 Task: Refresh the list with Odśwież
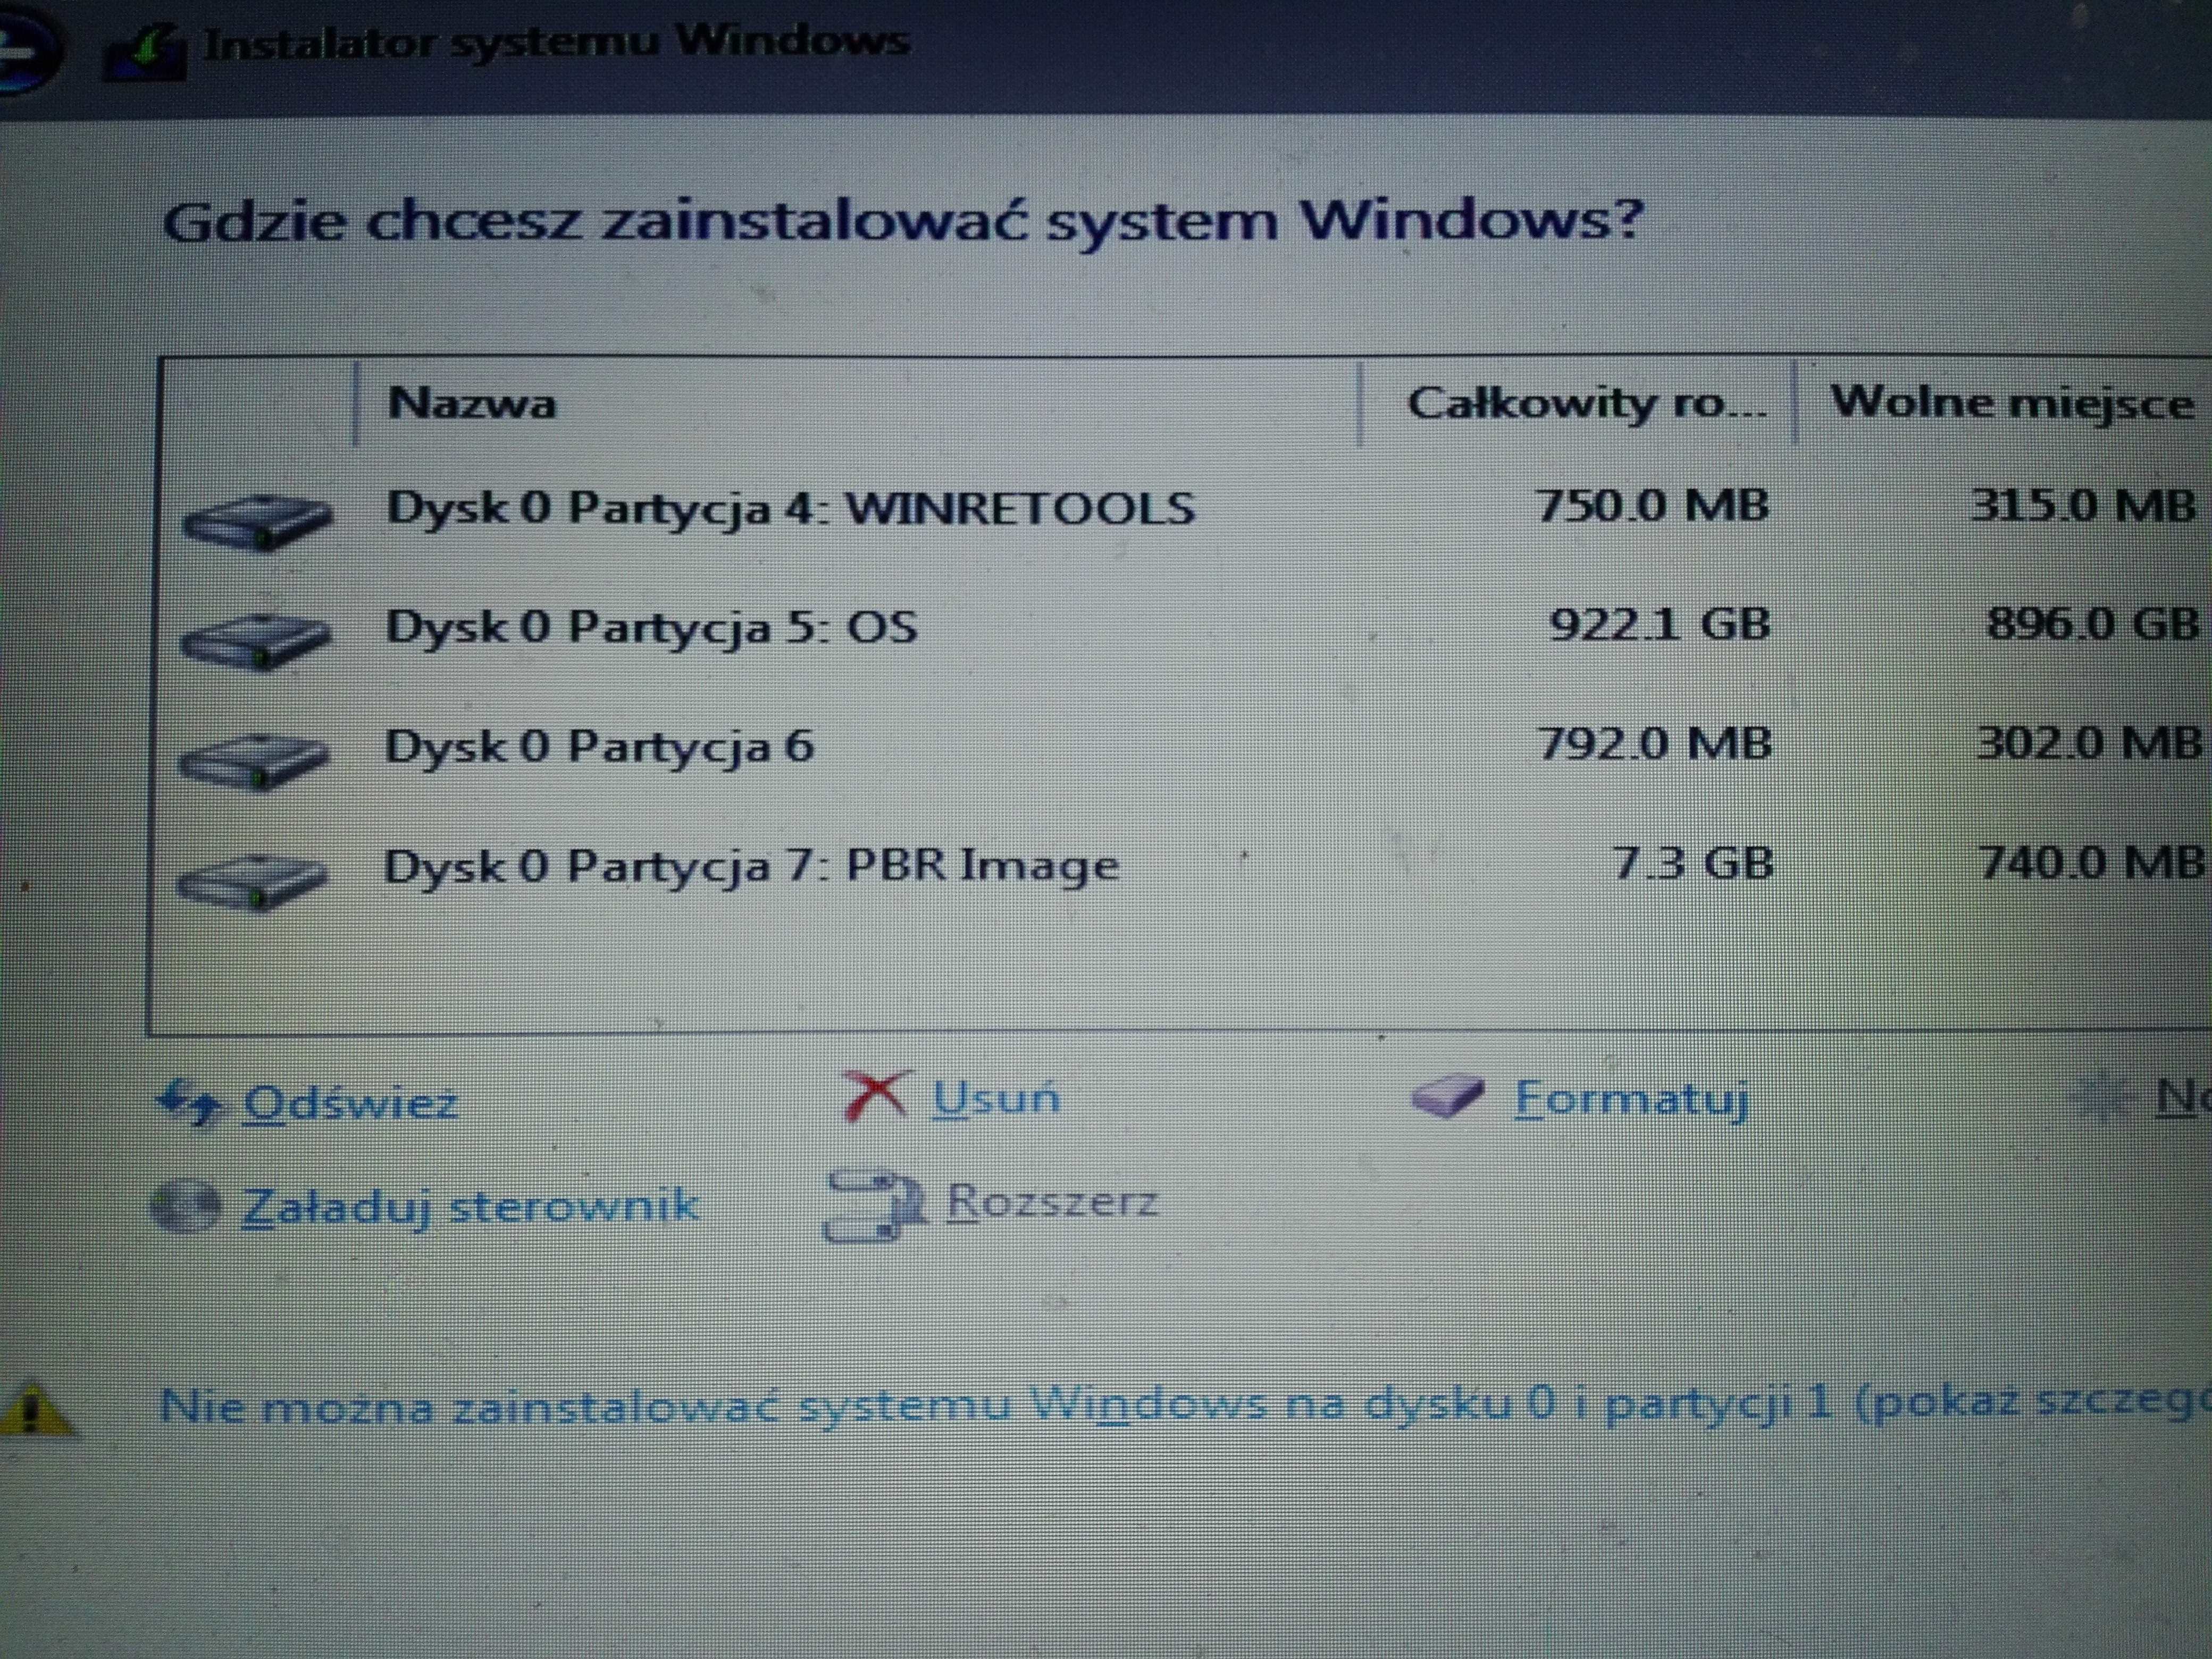[350, 1103]
